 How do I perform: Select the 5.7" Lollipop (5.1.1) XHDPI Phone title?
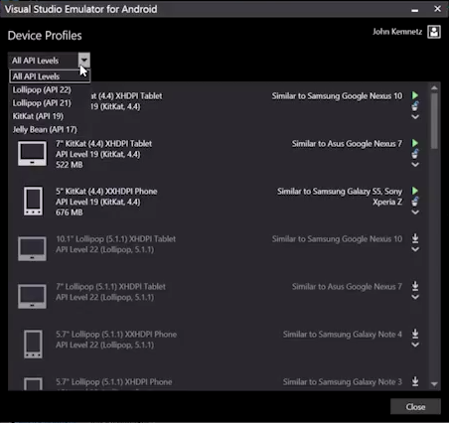114,382
